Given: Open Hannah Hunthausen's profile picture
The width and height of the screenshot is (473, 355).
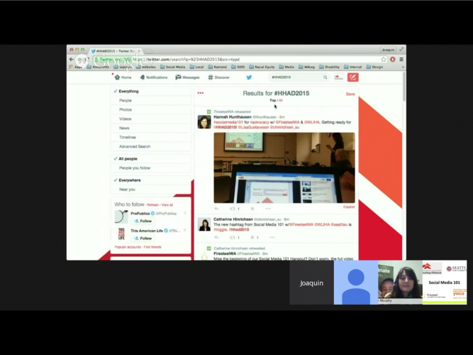Looking at the screenshot, I should click(204, 122).
